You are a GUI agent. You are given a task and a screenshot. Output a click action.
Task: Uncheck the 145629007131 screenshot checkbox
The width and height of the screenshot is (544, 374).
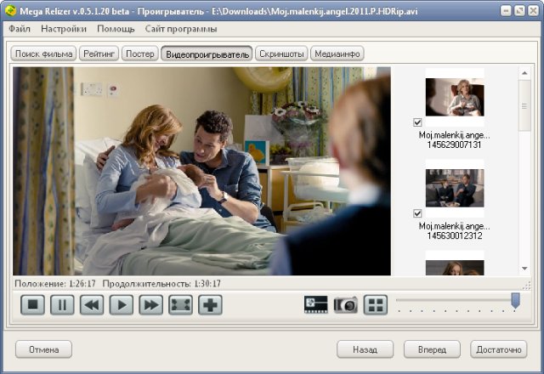coord(417,122)
